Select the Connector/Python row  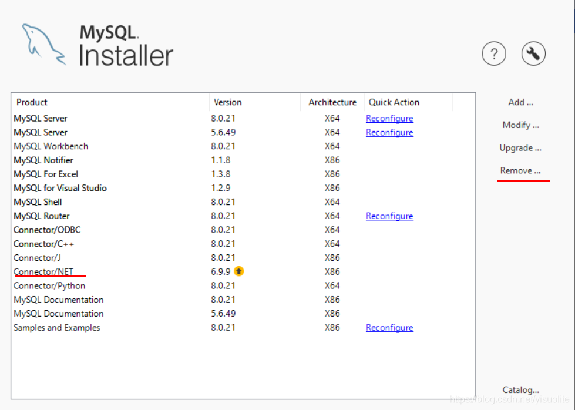pyautogui.click(x=243, y=285)
